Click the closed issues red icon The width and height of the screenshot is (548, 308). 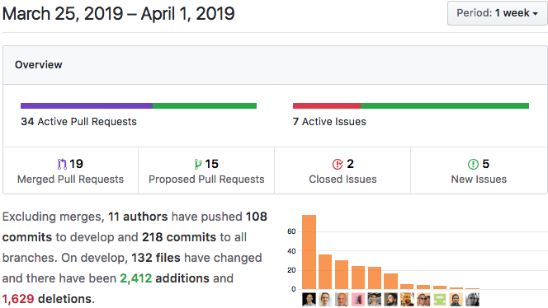click(x=338, y=164)
